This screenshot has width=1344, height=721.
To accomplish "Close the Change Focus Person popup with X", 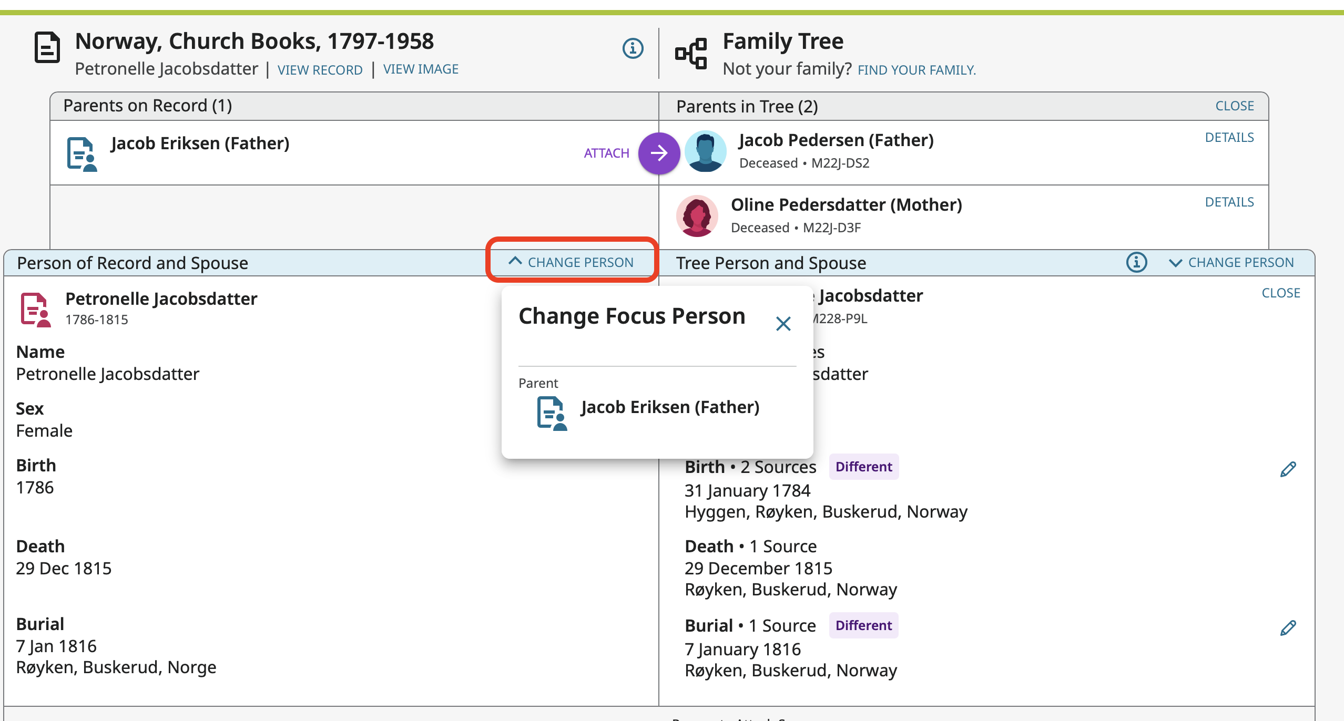I will click(783, 323).
